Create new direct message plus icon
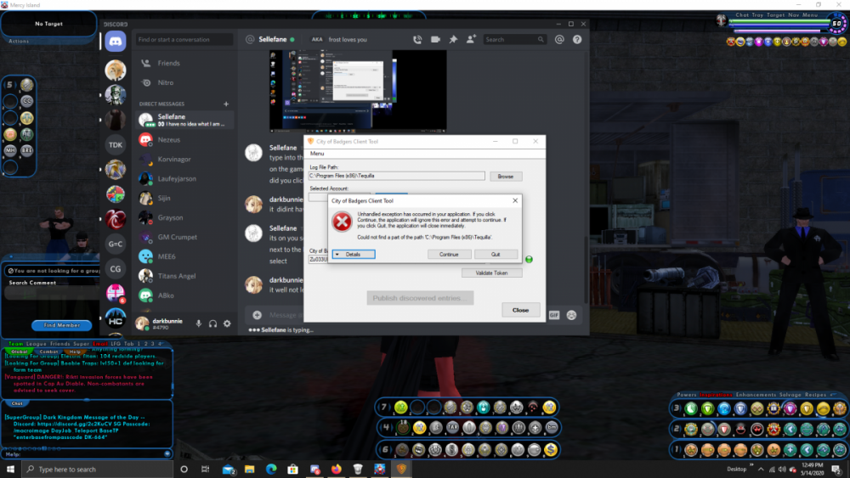This screenshot has height=478, width=850. click(x=226, y=104)
